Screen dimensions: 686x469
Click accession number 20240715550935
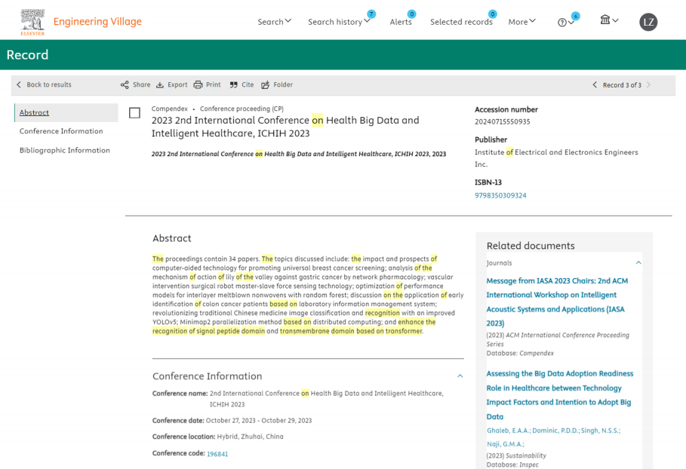pyautogui.click(x=503, y=122)
